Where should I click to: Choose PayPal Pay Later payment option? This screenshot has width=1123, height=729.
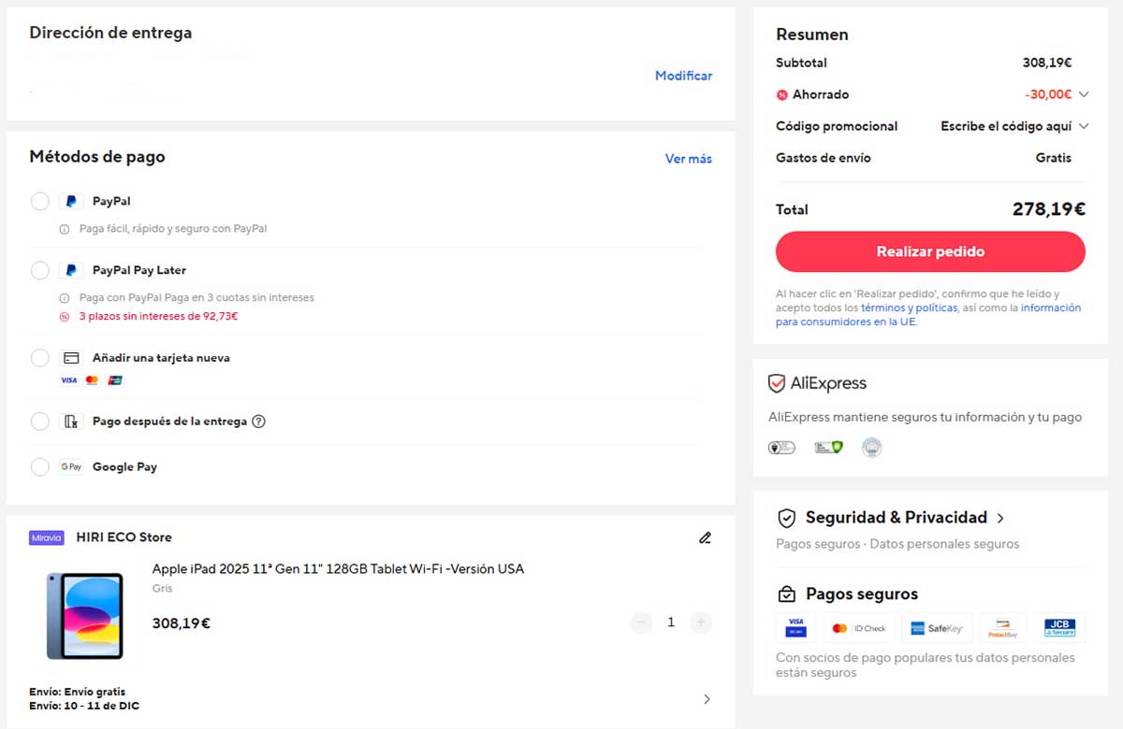point(39,270)
